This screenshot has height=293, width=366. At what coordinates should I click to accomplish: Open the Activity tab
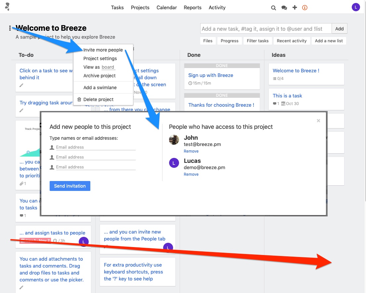tap(217, 8)
